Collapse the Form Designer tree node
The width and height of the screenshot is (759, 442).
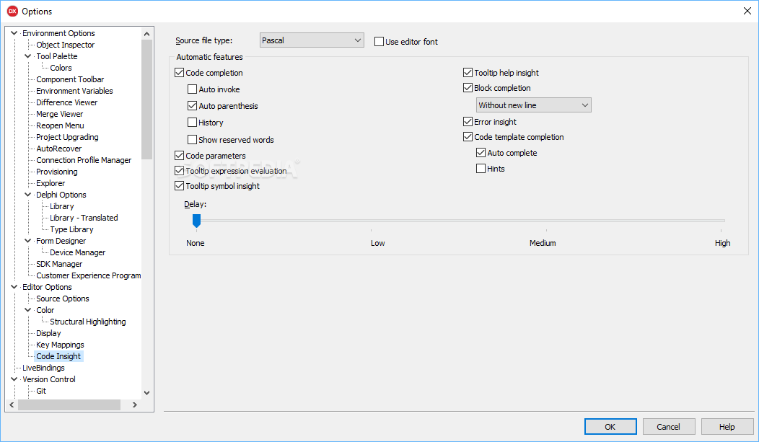[x=28, y=241]
